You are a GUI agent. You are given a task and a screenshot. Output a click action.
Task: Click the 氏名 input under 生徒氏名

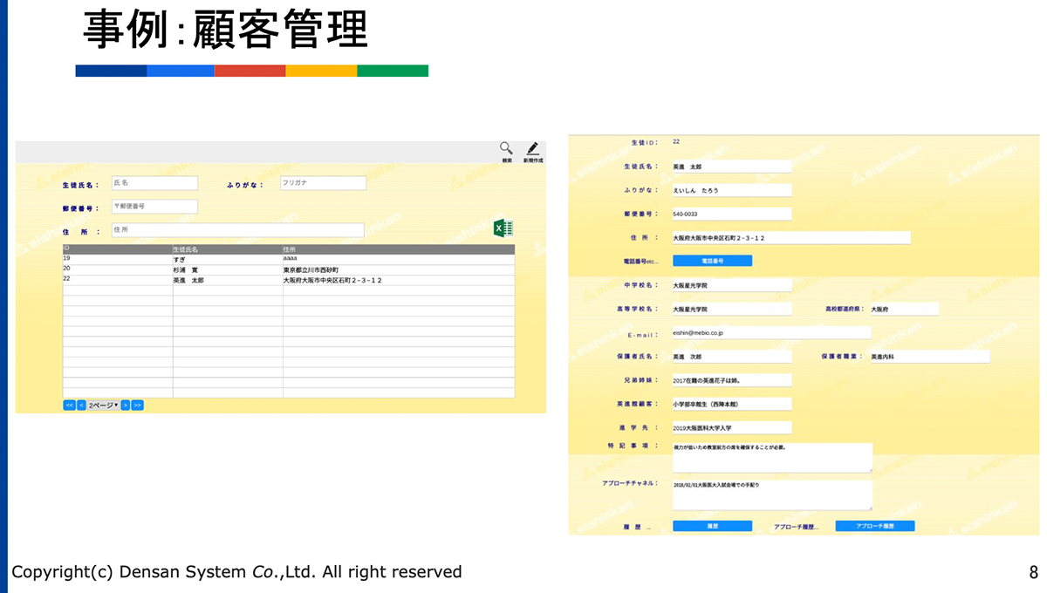[x=154, y=182]
